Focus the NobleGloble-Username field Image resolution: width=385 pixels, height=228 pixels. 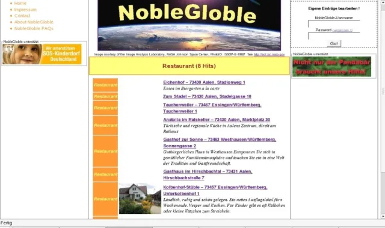point(334,24)
